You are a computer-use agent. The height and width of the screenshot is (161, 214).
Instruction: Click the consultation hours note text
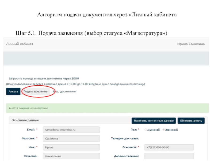(76, 84)
